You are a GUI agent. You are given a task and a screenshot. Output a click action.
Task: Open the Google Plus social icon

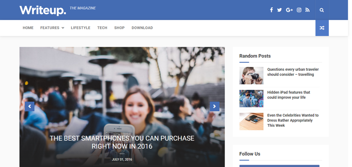289,10
